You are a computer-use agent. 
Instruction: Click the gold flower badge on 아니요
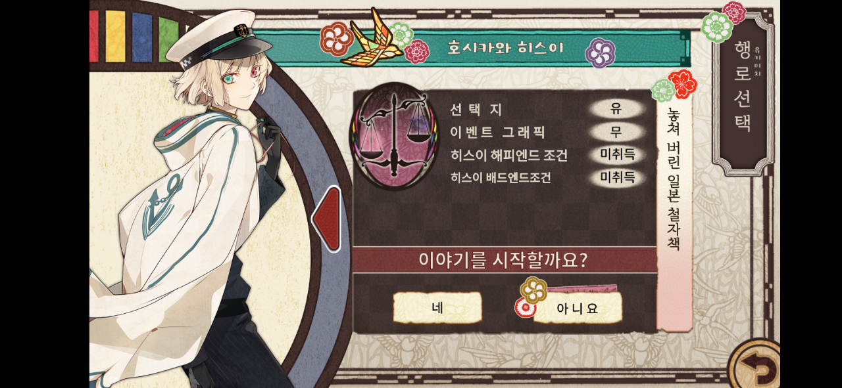[533, 290]
